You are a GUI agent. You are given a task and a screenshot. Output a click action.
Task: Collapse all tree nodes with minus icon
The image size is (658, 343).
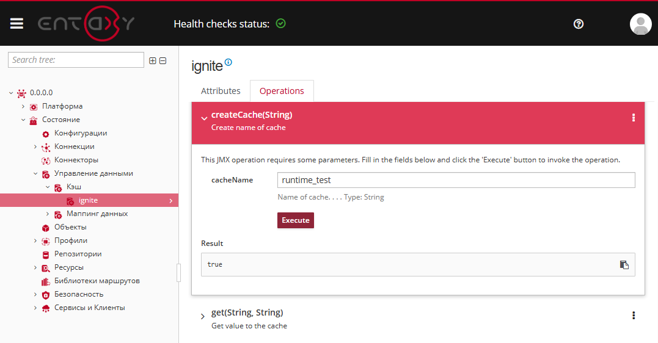163,60
